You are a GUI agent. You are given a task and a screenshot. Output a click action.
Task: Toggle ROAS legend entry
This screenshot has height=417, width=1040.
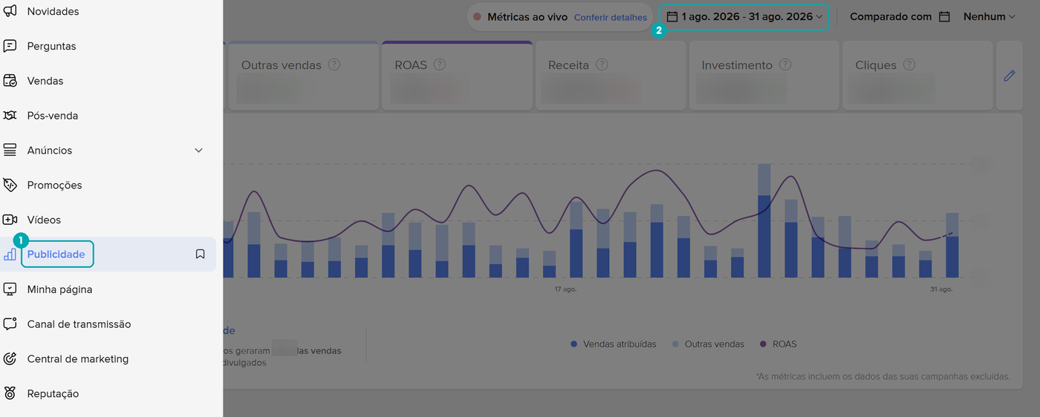coord(778,344)
